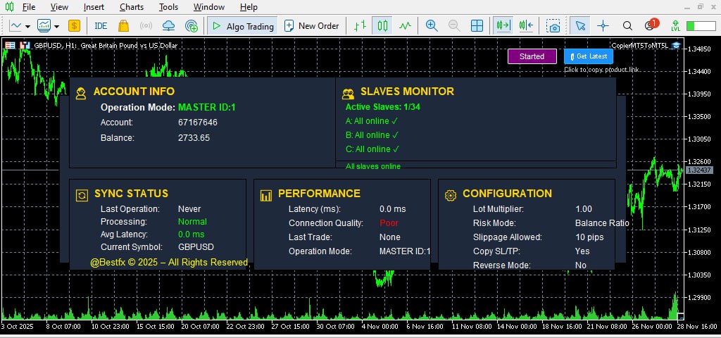Toggle the chart grid
This screenshot has height=338, width=721.
pos(477,26)
